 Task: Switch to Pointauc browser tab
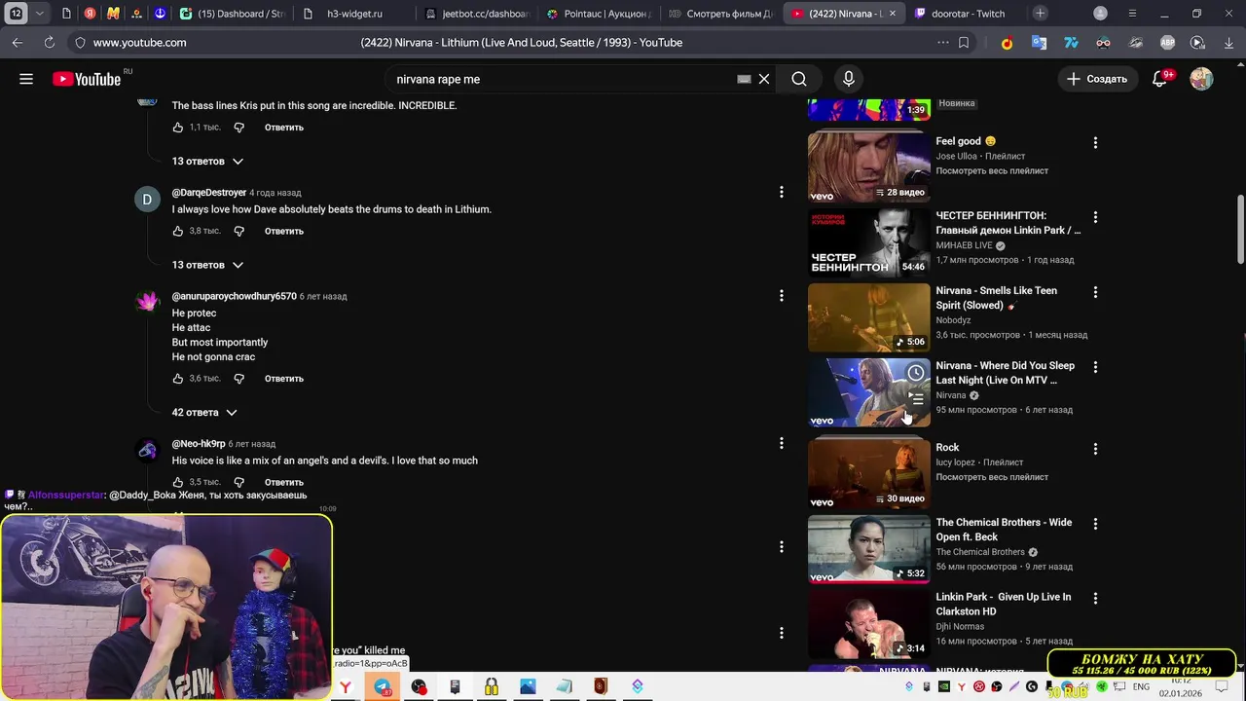click(x=599, y=14)
